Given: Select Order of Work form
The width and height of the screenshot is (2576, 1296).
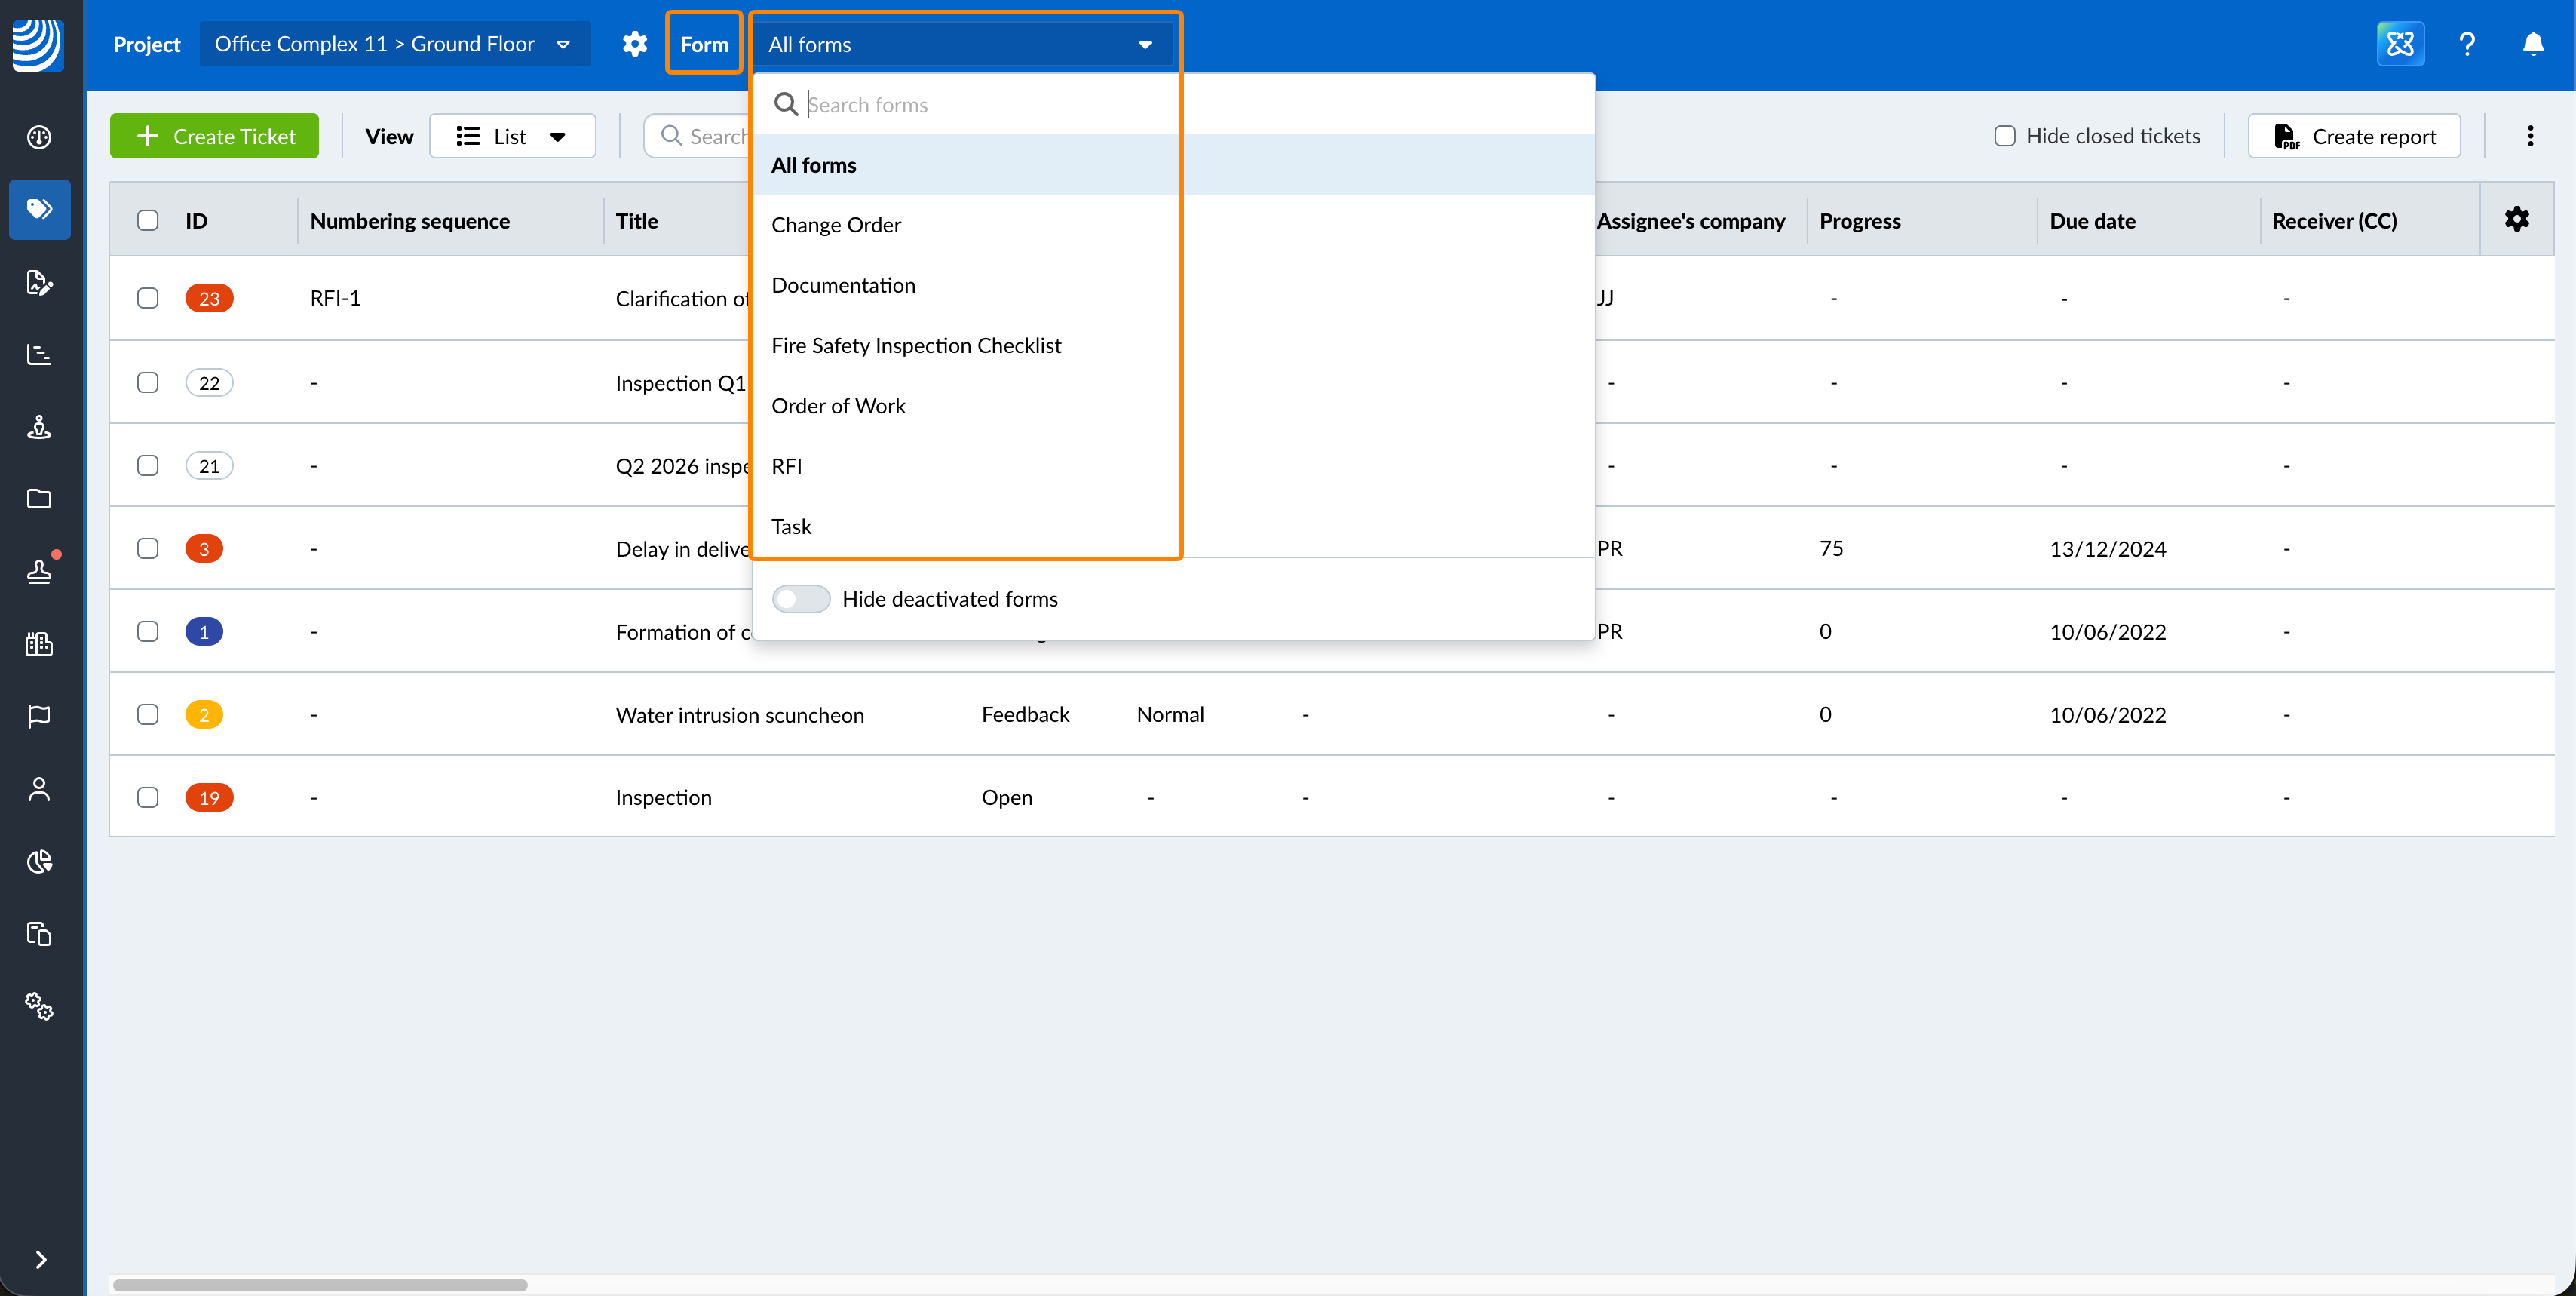Looking at the screenshot, I should (1173, 406).
